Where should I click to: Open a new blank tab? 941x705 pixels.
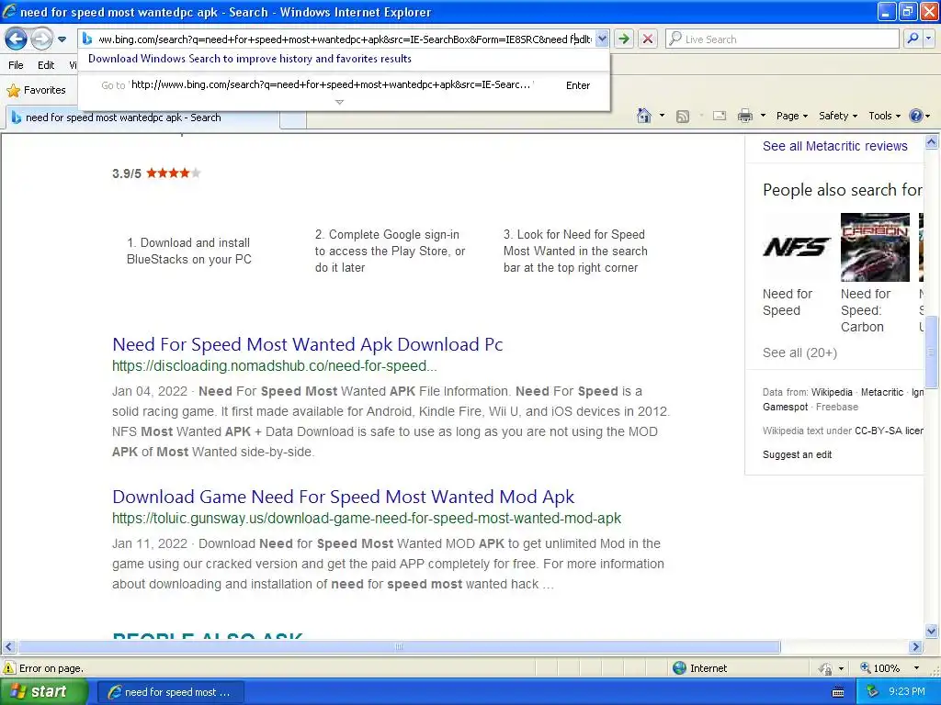tap(293, 118)
